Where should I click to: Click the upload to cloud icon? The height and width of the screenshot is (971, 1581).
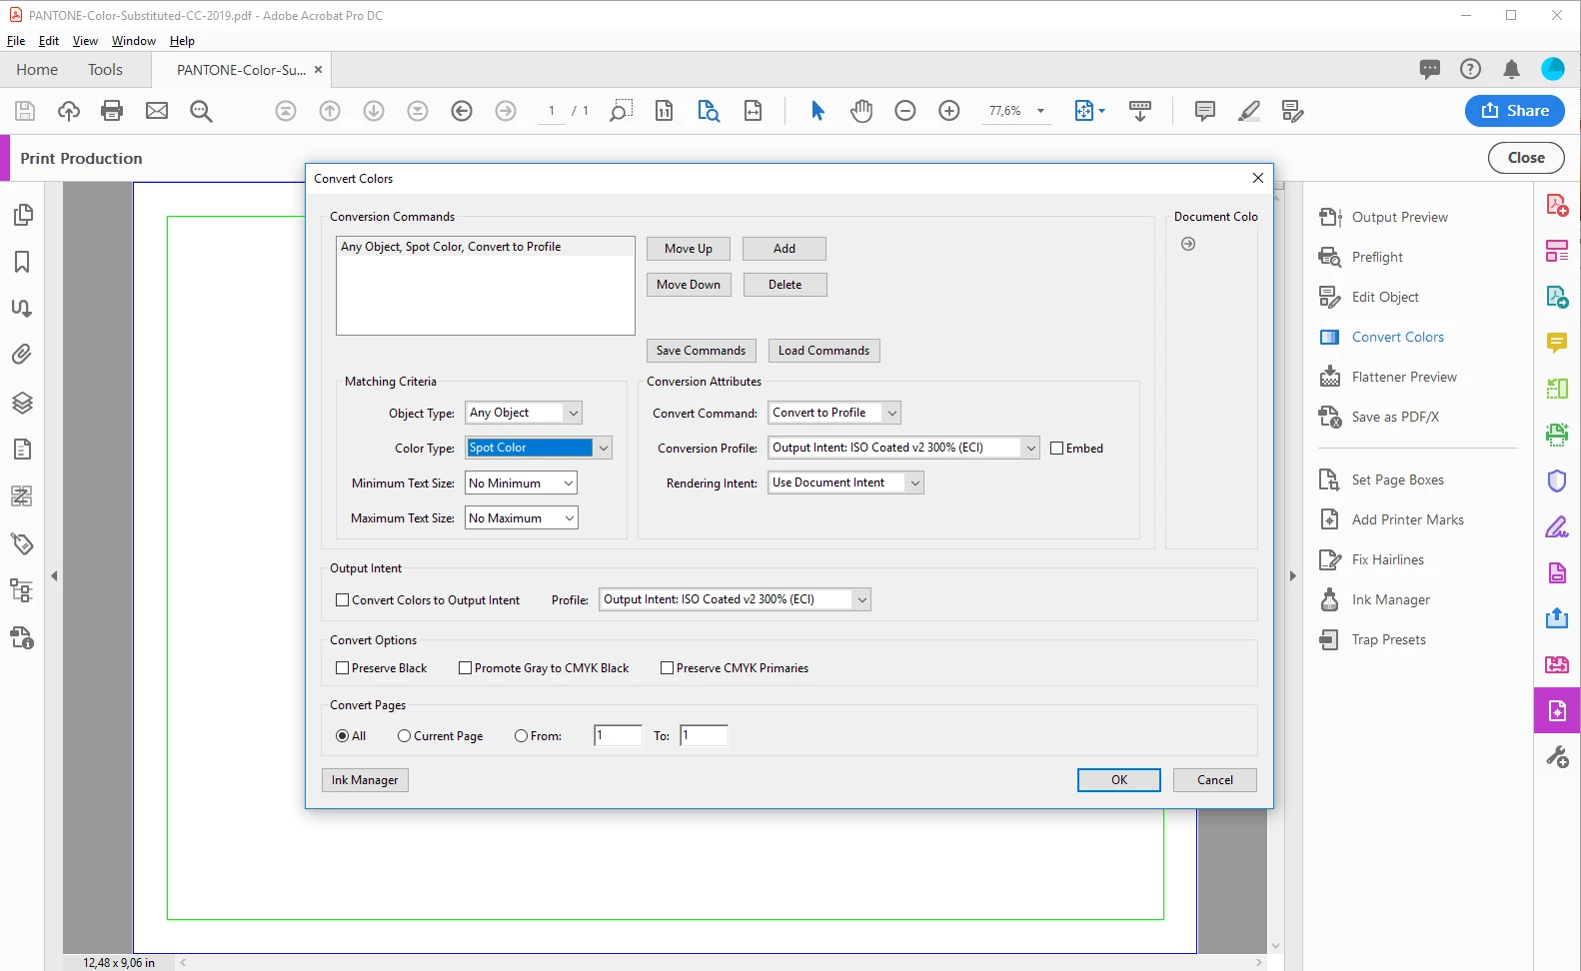pos(69,111)
